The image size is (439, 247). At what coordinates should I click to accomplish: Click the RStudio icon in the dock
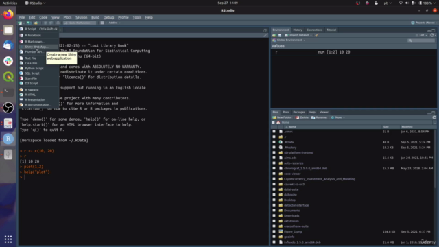pyautogui.click(x=8, y=139)
